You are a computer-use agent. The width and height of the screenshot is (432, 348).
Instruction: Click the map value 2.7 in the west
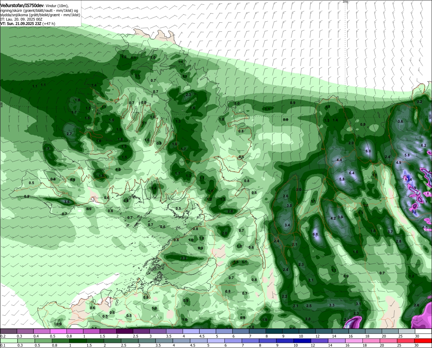(x=69, y=134)
